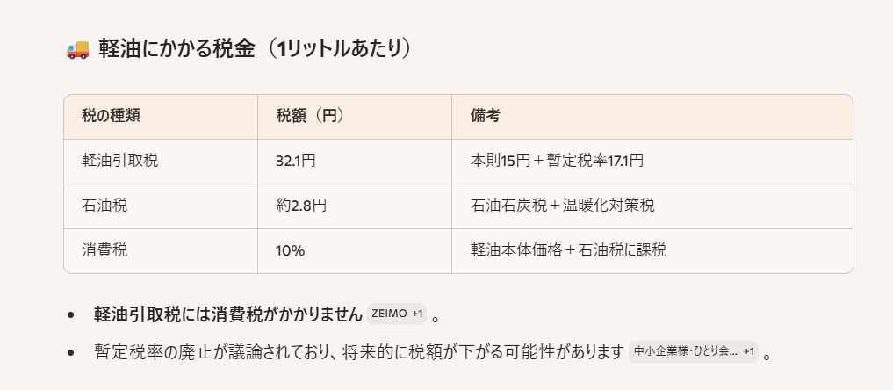Click the truck emoji icon in the heading
Viewport: 893px width, 390px height.
[x=77, y=50]
